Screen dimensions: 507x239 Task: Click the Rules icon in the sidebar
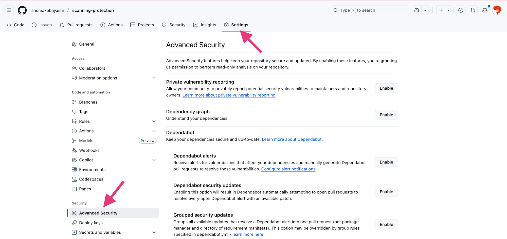point(74,121)
